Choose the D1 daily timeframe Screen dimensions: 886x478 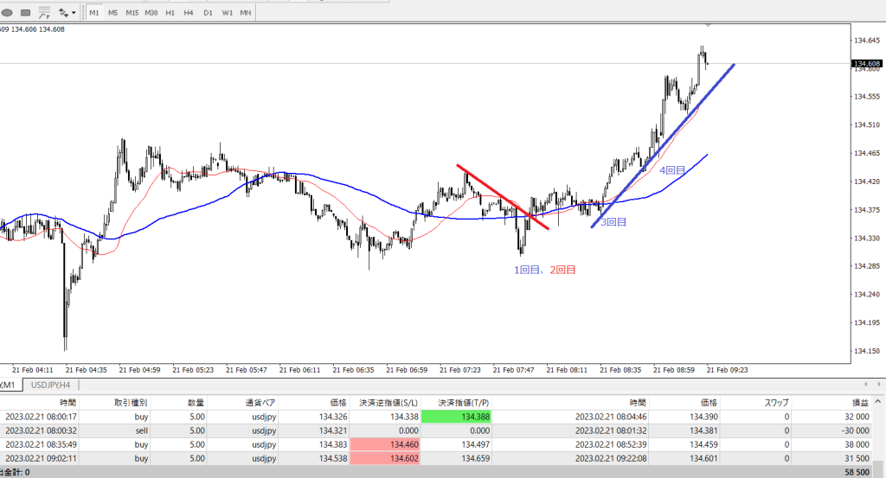point(208,13)
